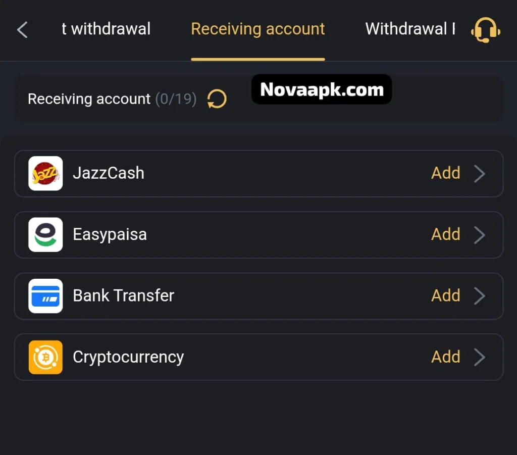Switch to the partially visible withdrawal tab
Image resolution: width=517 pixels, height=455 pixels.
106,29
